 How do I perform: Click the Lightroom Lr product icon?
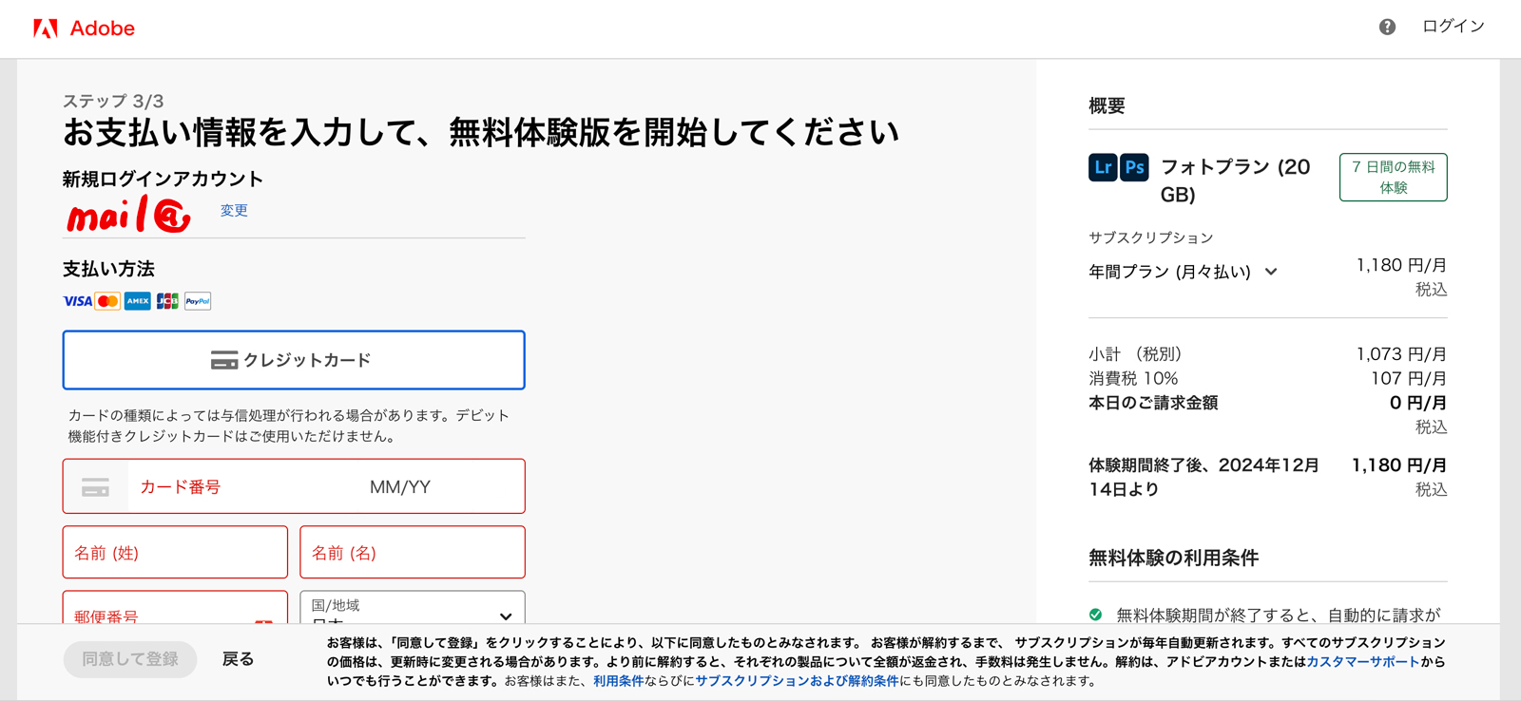(1103, 167)
